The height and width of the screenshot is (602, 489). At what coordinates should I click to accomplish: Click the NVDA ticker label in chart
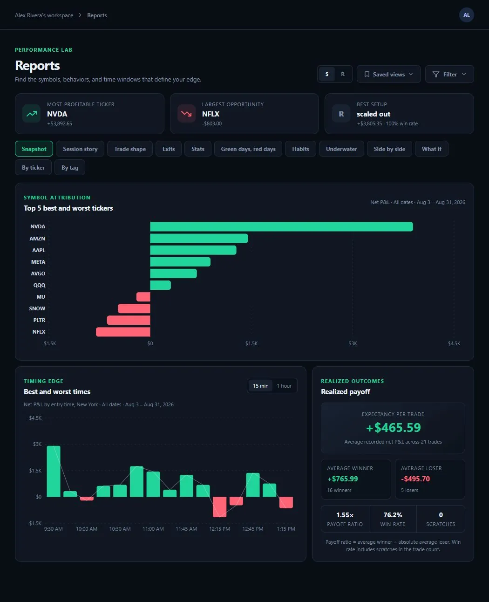coord(38,226)
